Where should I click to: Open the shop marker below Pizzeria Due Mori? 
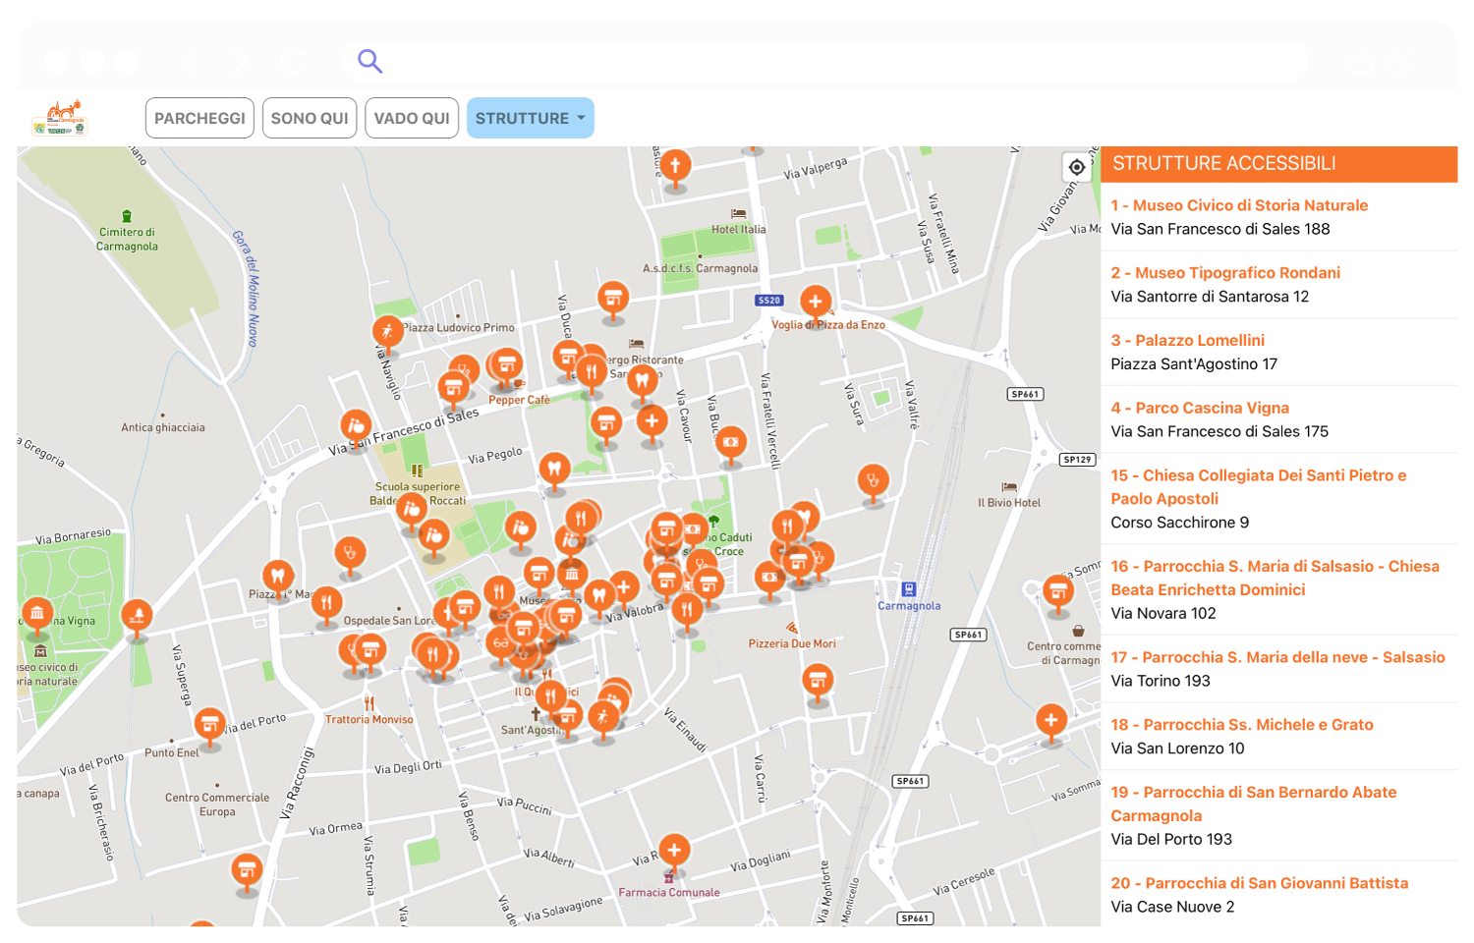pyautogui.click(x=818, y=680)
